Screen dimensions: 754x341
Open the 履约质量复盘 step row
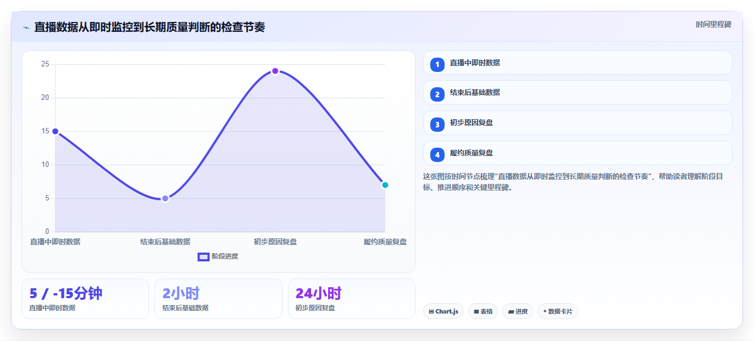tap(578, 153)
